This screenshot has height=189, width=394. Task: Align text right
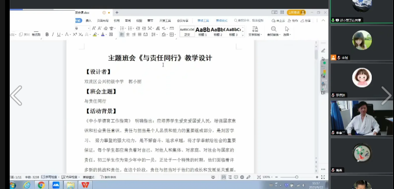coord(134,35)
